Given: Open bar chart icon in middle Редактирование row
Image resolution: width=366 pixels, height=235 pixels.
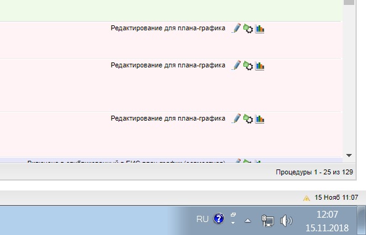Looking at the screenshot, I should [260, 66].
